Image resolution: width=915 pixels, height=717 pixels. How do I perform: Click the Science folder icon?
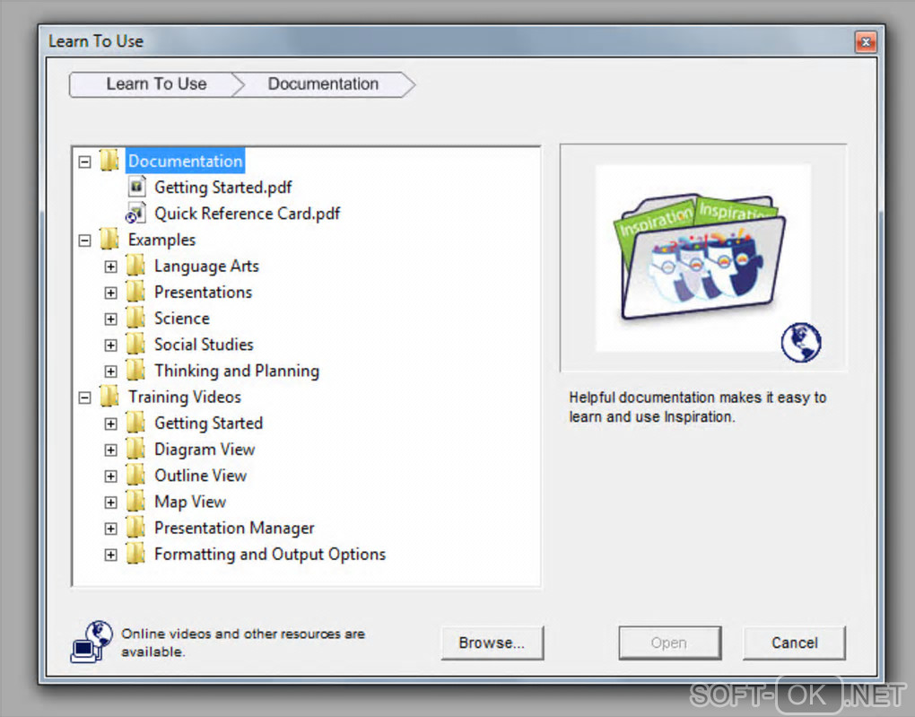(135, 319)
